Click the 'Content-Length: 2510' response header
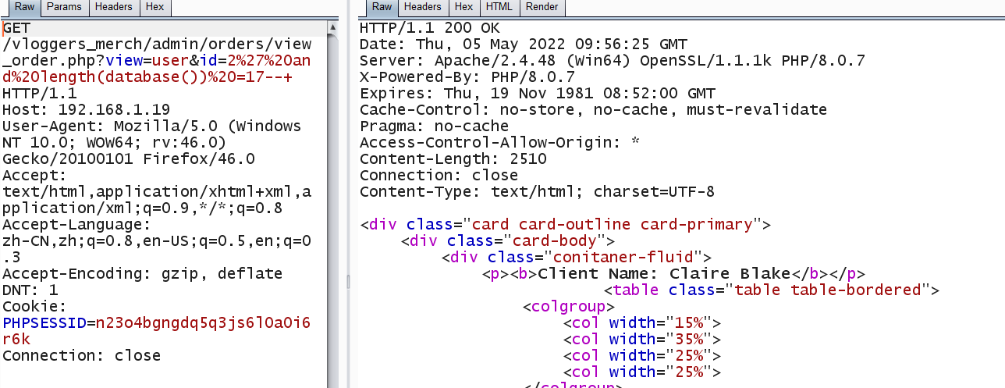This screenshot has width=1005, height=388. pos(453,158)
